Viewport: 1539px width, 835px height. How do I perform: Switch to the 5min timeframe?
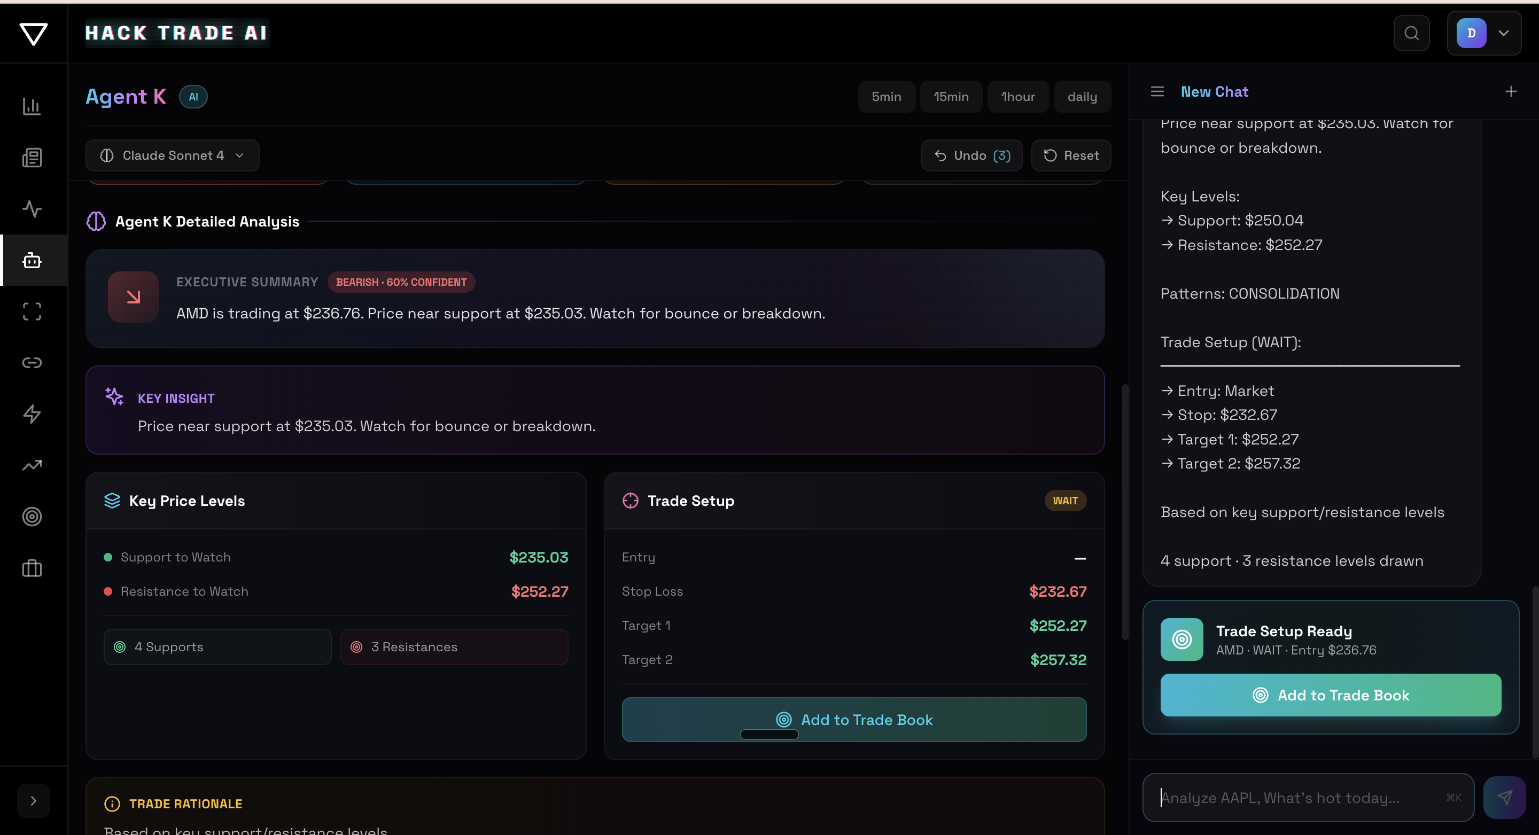tap(886, 97)
